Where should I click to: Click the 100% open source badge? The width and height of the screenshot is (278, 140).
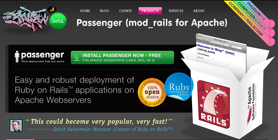pyautogui.click(x=152, y=92)
